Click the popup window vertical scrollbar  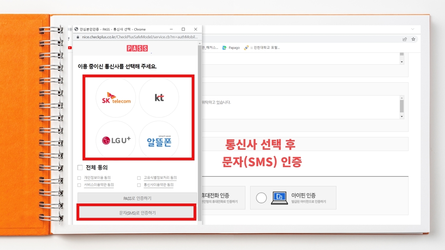[199, 133]
